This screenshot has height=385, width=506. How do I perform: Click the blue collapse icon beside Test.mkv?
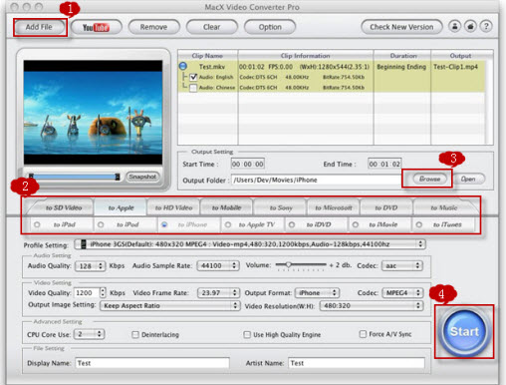(183, 66)
